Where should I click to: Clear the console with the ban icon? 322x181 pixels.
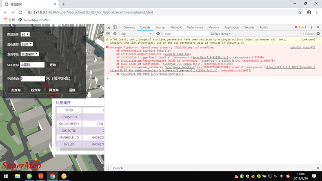pos(115,34)
